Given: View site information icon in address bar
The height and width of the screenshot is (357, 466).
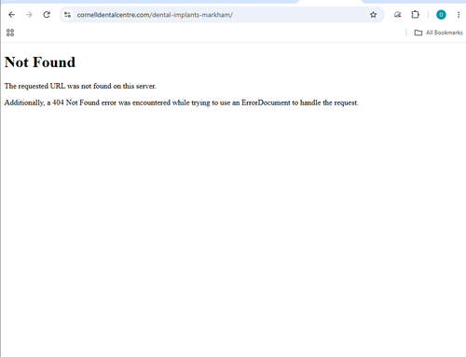Looking at the screenshot, I should [67, 15].
